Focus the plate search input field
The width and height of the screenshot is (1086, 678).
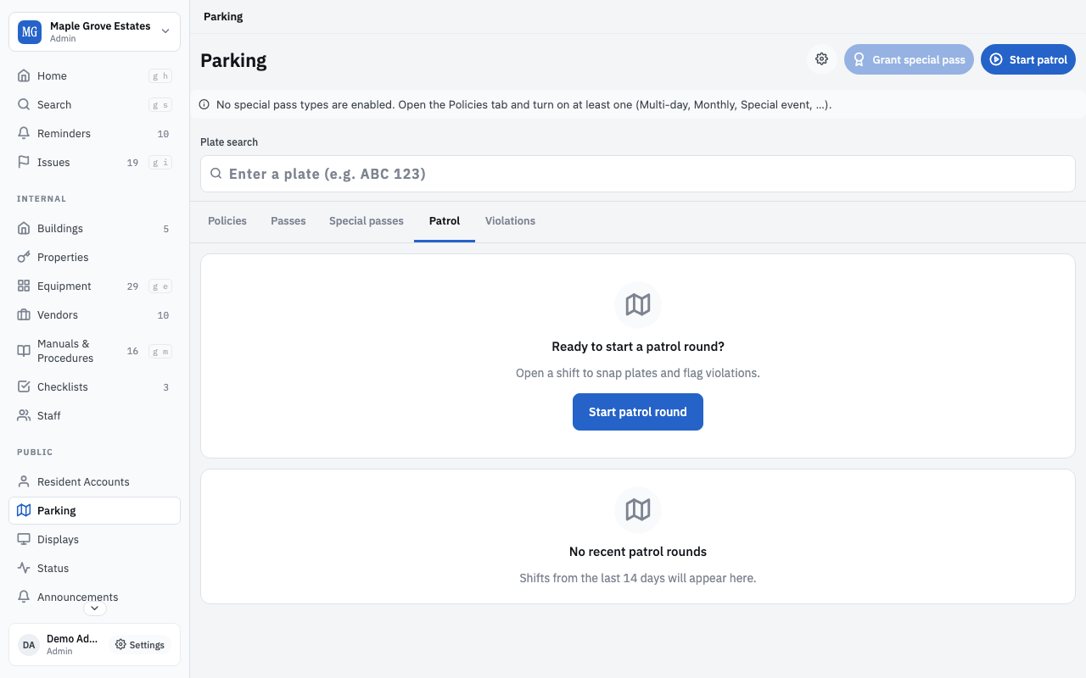[638, 174]
